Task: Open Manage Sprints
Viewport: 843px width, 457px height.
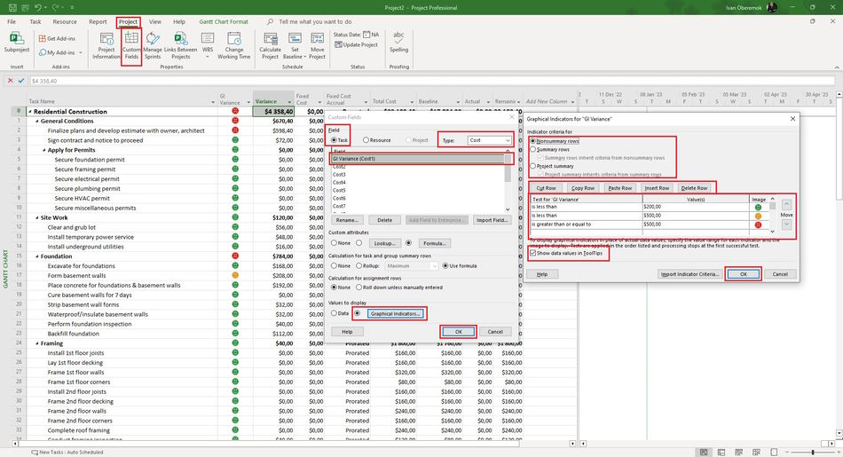Action: 153,46
